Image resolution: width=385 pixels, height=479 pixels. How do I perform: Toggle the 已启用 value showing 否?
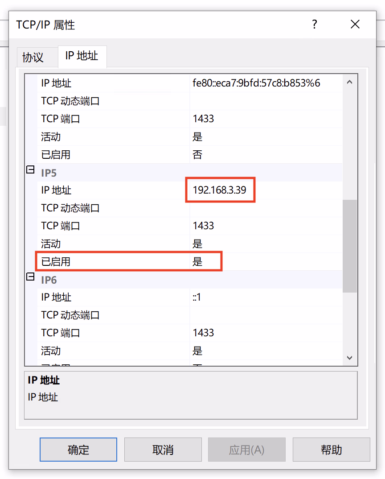click(x=265, y=155)
